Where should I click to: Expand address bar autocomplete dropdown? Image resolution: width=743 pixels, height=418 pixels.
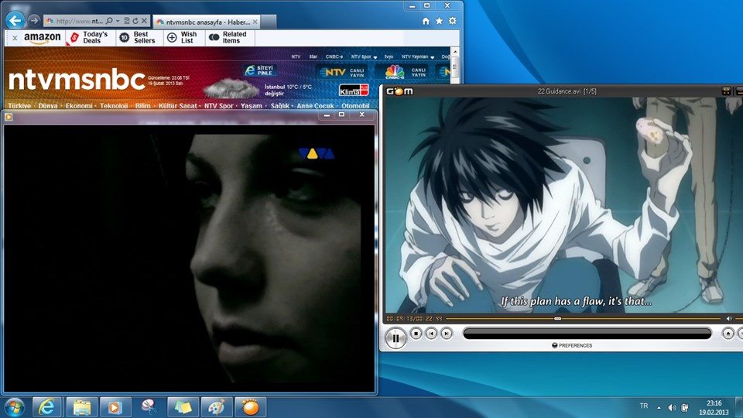118,21
